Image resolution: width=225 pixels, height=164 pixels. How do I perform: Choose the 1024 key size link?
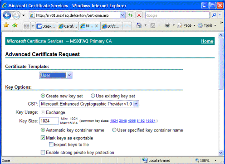114,121
